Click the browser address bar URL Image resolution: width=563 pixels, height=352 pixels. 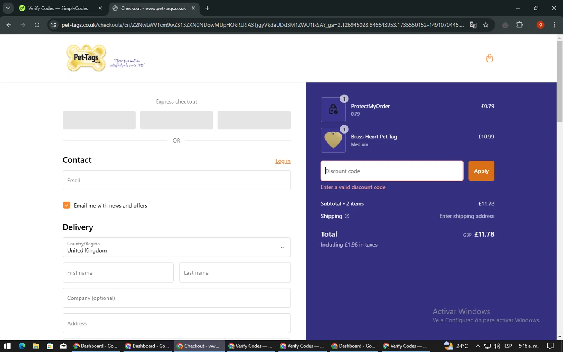pos(262,25)
